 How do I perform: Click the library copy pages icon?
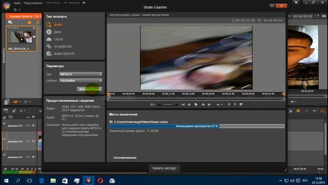point(7,102)
